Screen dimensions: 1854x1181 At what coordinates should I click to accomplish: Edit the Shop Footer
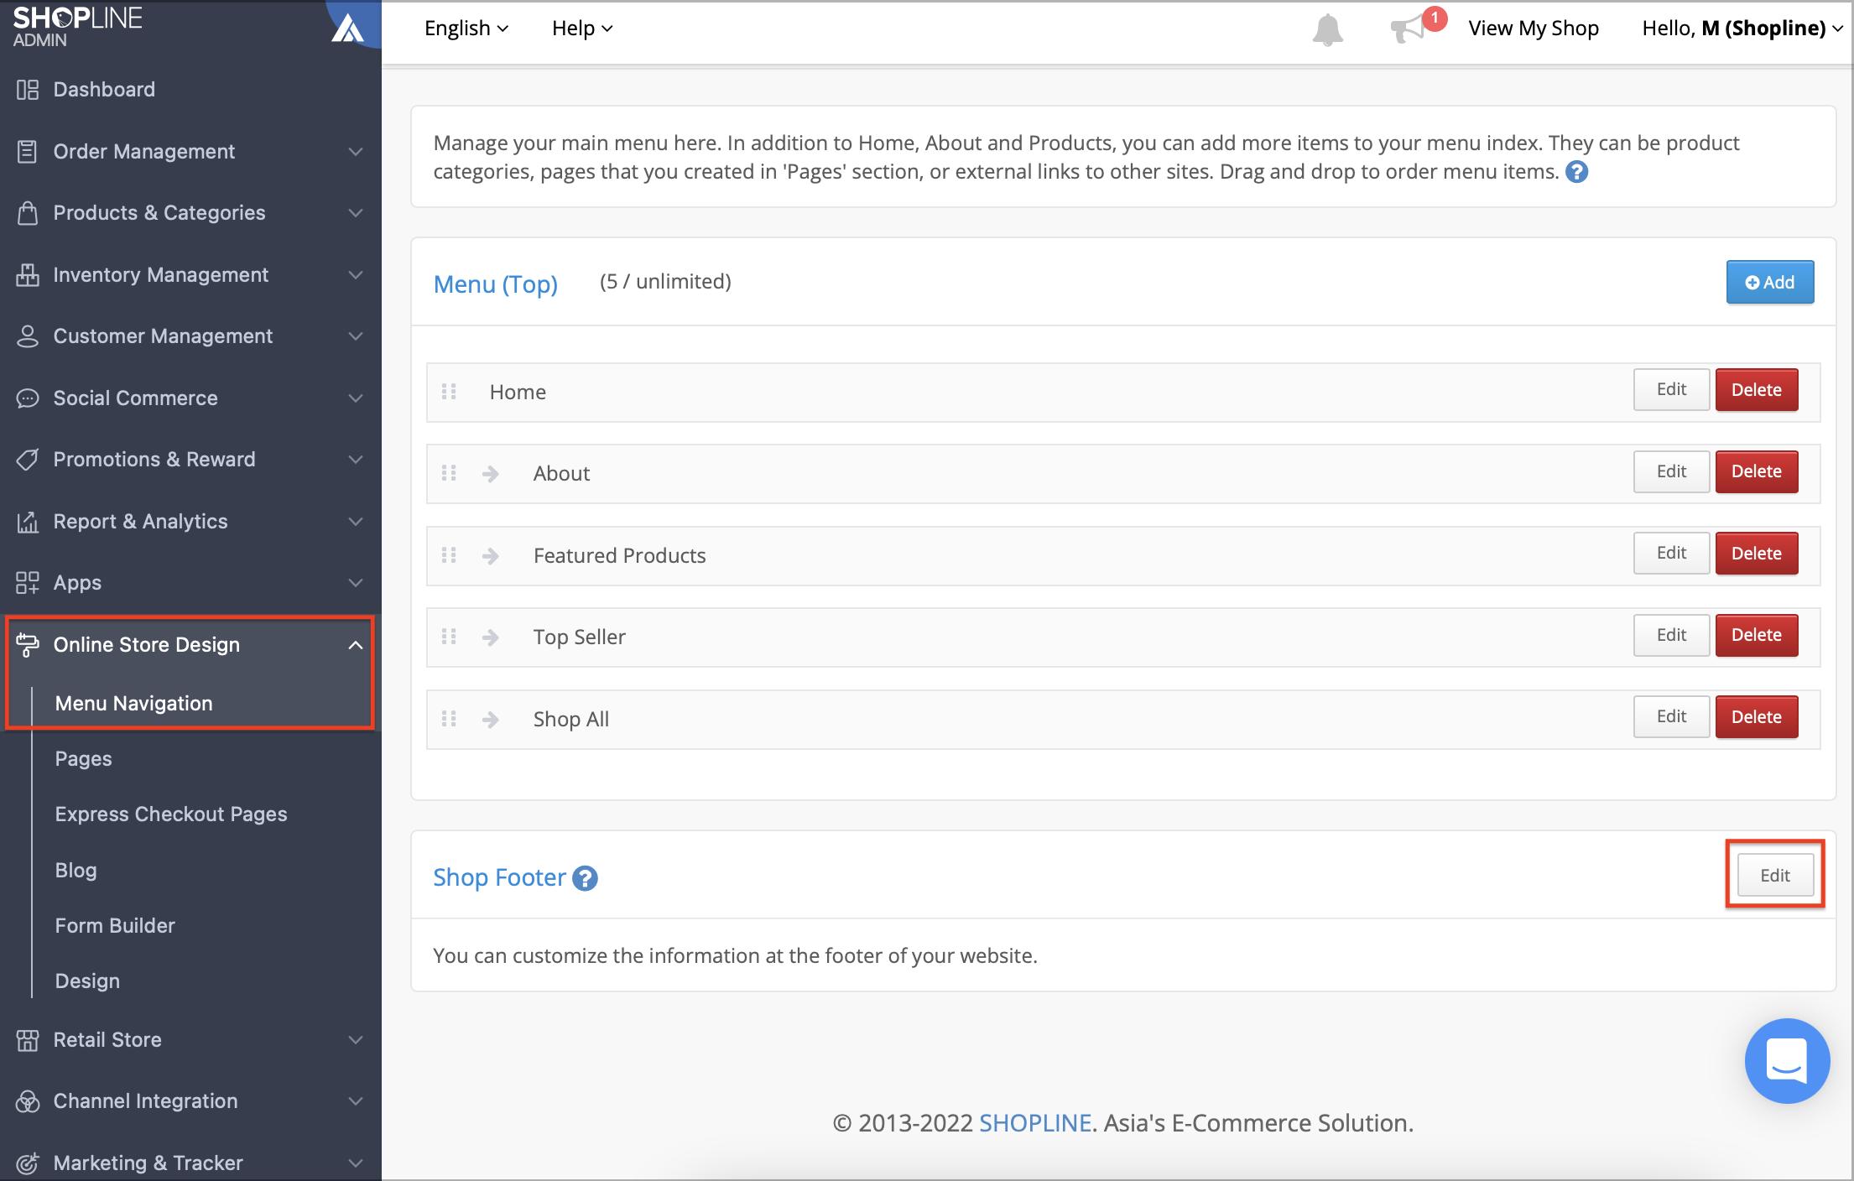coord(1775,876)
